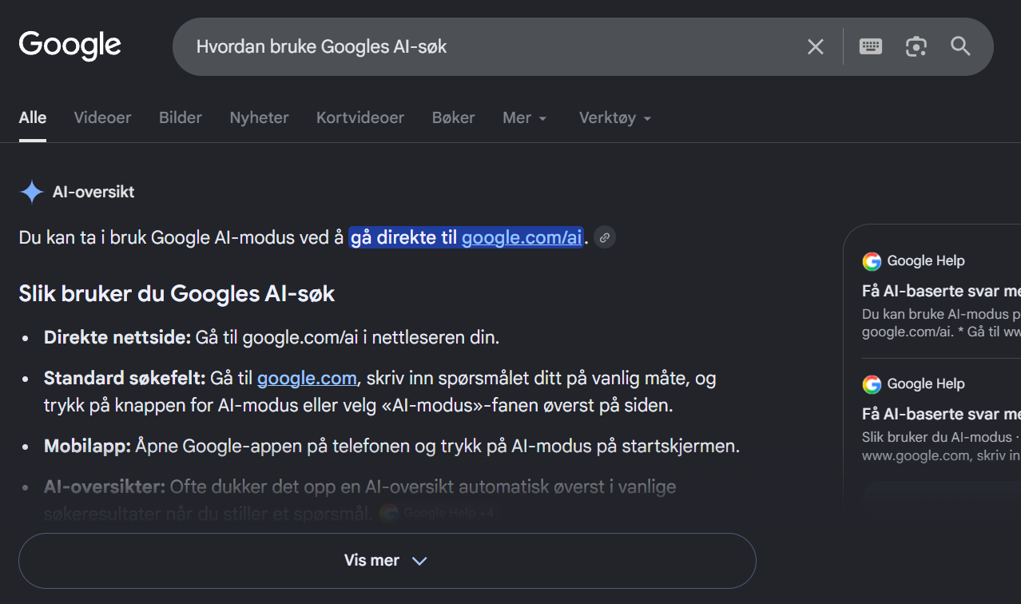This screenshot has height=604, width=1021.
Task: Click the first Google Help source logo
Action: coord(872,261)
